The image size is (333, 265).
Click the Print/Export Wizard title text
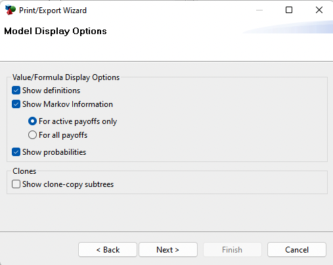coord(53,10)
